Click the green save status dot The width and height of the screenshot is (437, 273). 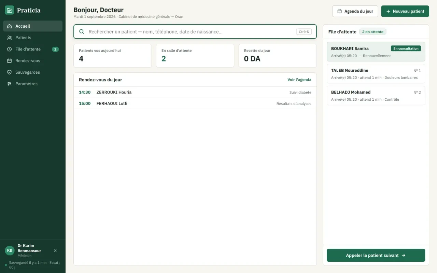pos(6,265)
